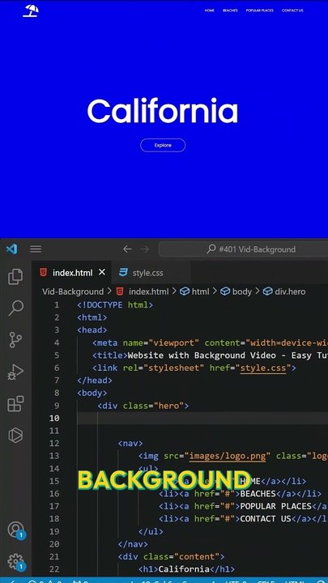Screen dimensions: 328x583
Task: Click the title tag line in code
Action: click(x=210, y=355)
